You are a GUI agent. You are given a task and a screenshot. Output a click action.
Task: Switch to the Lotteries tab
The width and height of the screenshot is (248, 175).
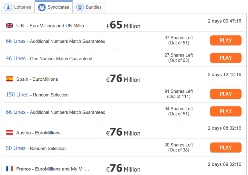pos(18,7)
